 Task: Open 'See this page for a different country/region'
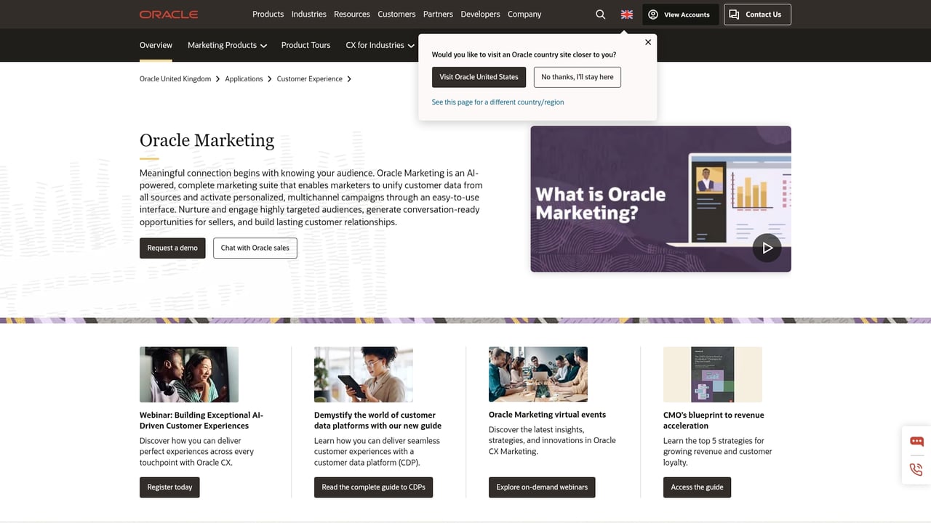click(498, 102)
